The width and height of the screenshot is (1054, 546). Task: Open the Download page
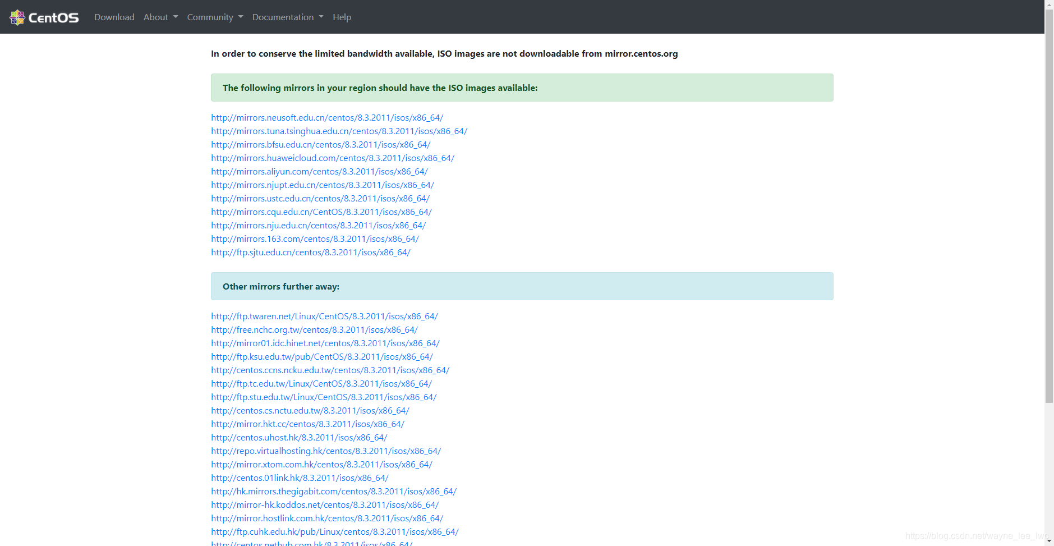point(114,17)
